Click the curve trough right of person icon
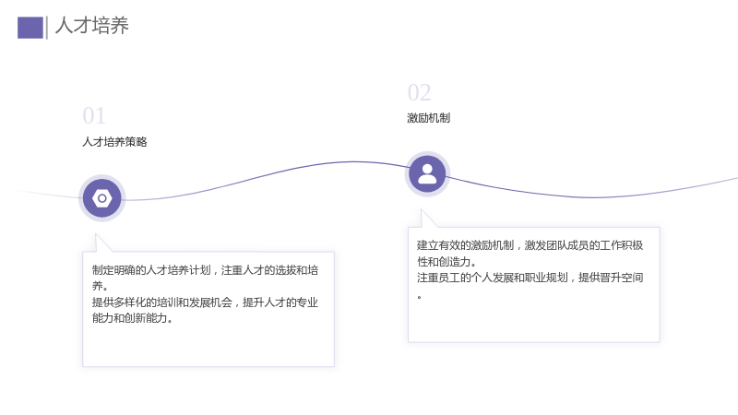The image size is (738, 415). coord(593,197)
